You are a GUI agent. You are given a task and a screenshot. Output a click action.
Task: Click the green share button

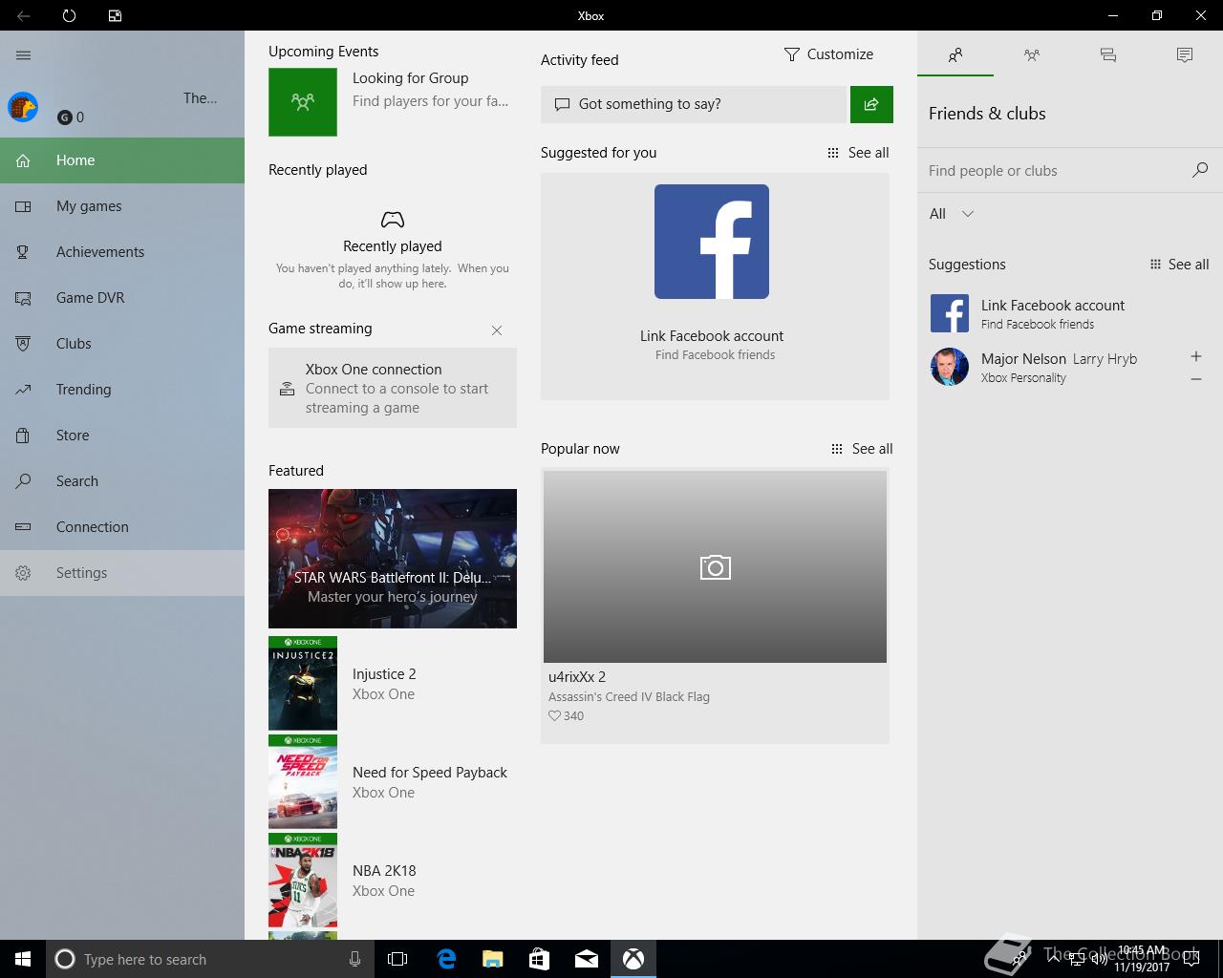click(871, 104)
